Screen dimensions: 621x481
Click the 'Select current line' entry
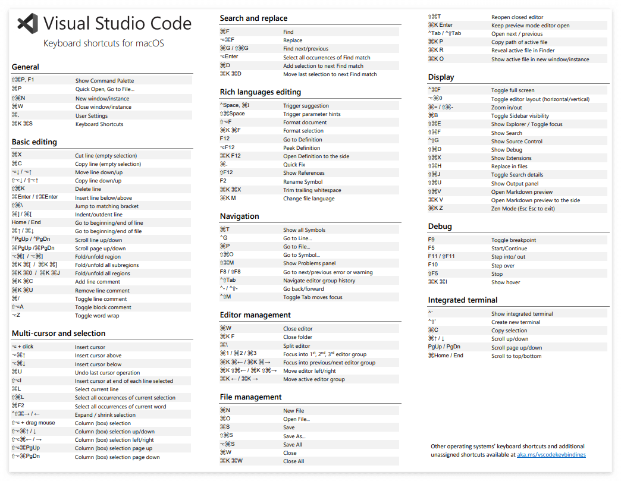pos(96,389)
